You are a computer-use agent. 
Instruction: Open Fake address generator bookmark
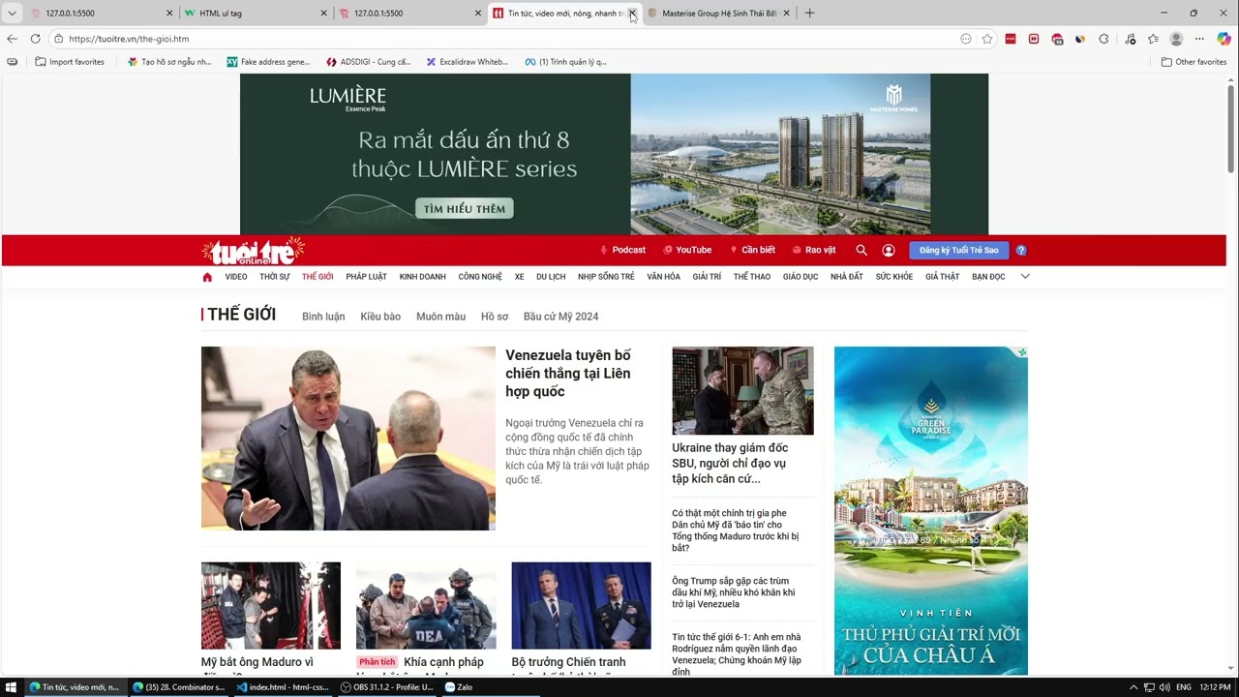(x=269, y=62)
